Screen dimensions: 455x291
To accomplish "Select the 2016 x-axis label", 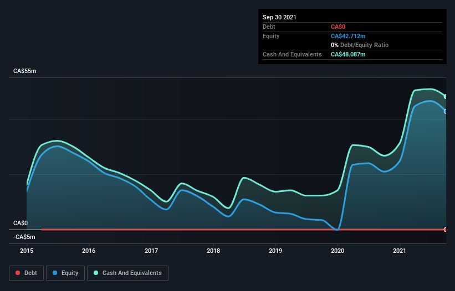I will (x=89, y=251).
